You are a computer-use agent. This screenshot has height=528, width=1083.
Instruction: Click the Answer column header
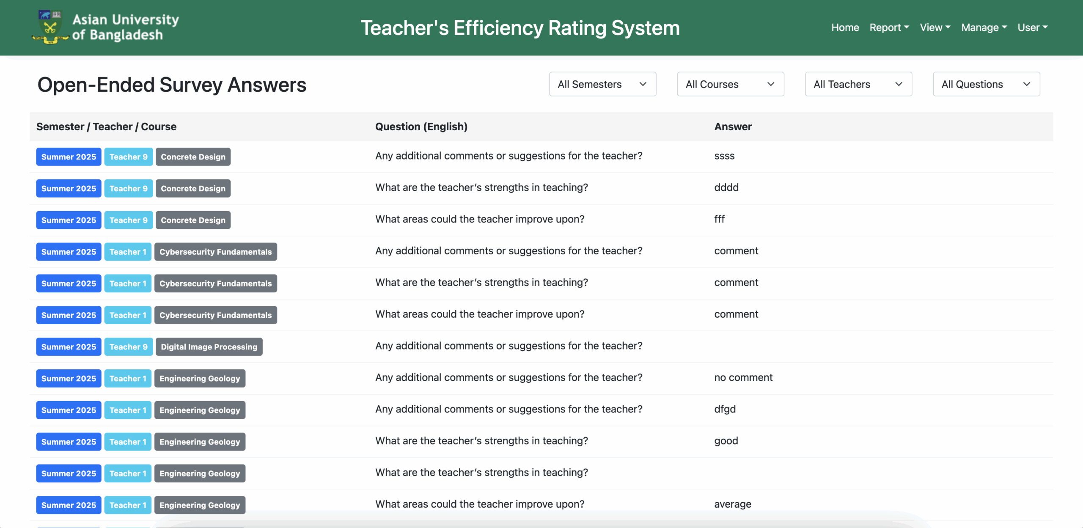pyautogui.click(x=733, y=126)
